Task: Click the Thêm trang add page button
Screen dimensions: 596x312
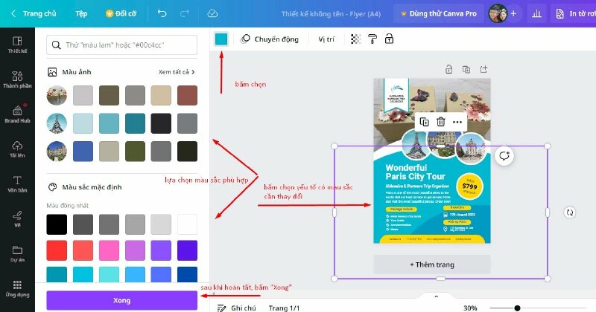Action: (432, 264)
